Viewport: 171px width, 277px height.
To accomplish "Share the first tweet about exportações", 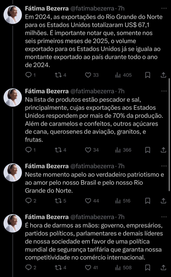I will point(163,75).
